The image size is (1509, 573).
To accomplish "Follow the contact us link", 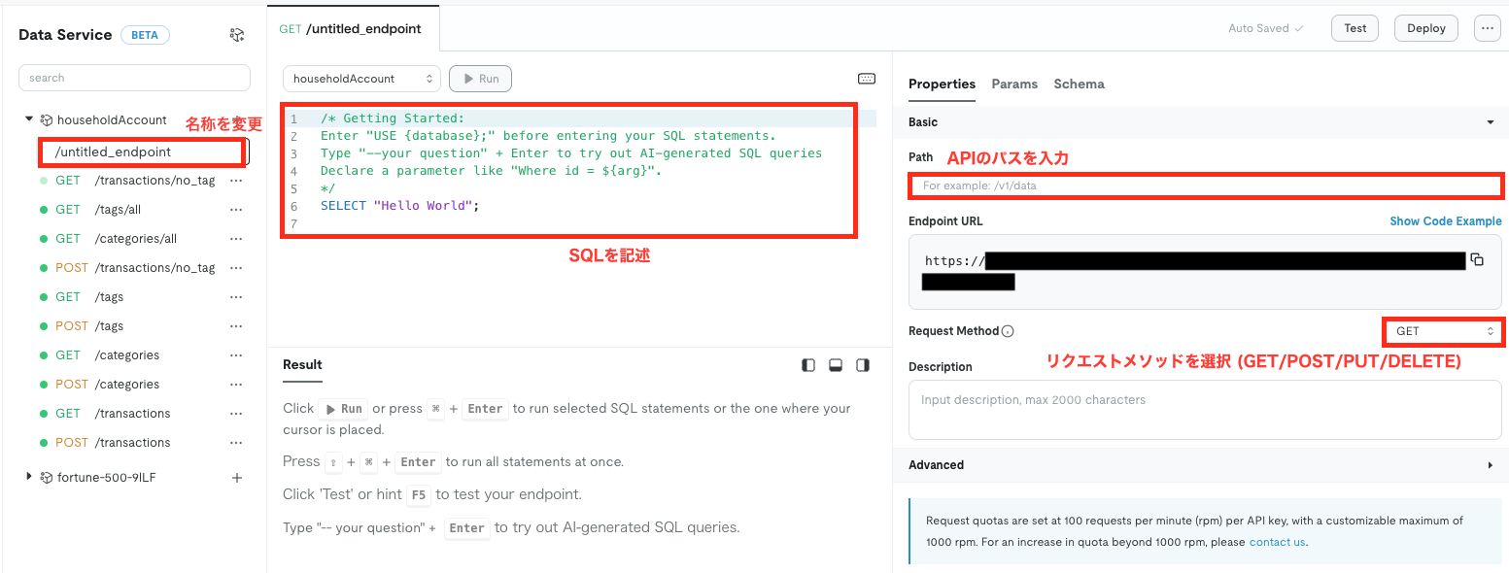I will 1277,542.
